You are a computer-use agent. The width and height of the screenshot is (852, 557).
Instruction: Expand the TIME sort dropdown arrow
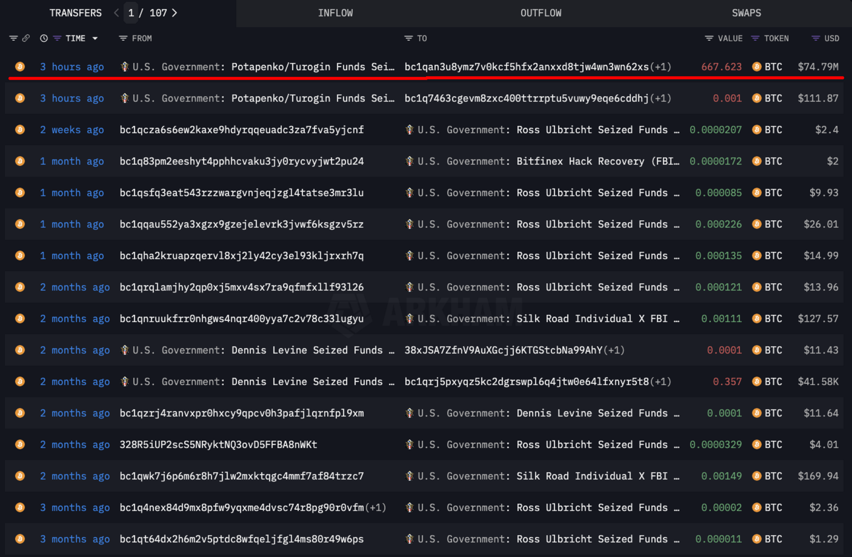click(95, 38)
